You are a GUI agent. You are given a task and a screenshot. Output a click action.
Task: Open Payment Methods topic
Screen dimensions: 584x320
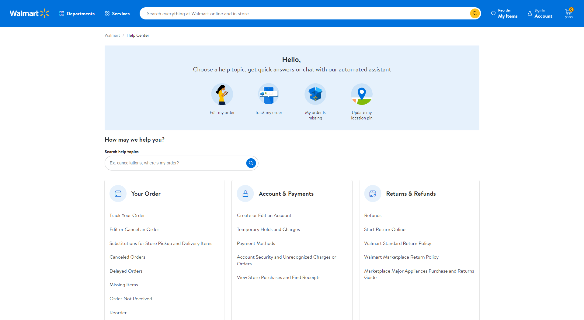click(x=256, y=243)
